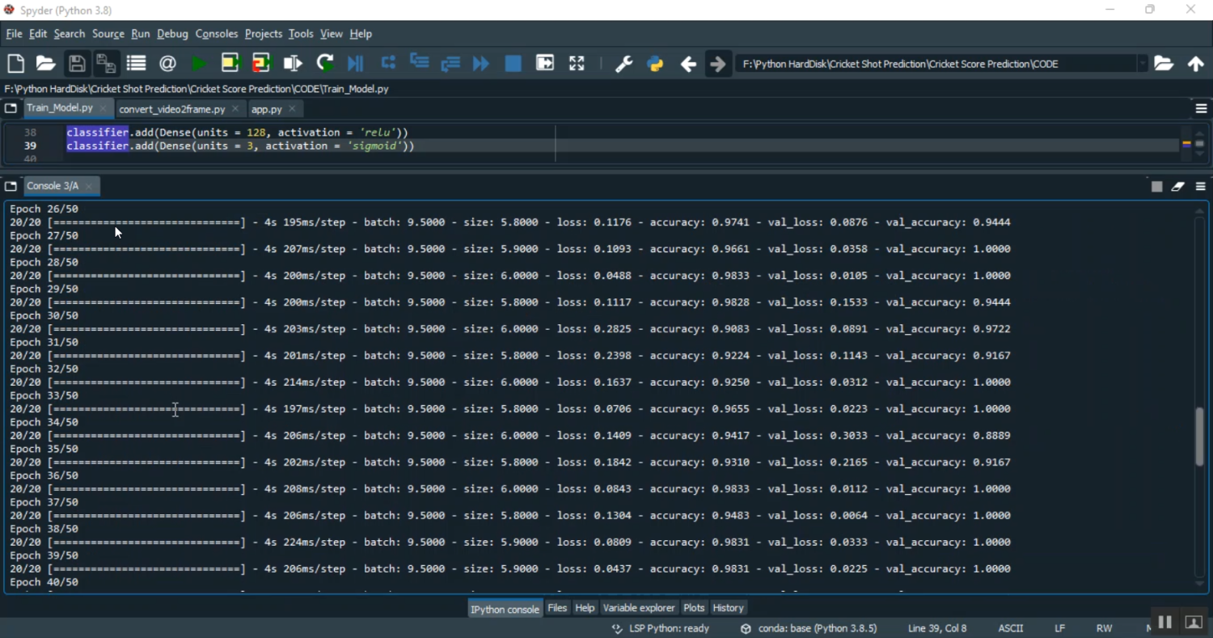Image resolution: width=1213 pixels, height=638 pixels.
Task: Interrupt kernel using console stop square
Action: pos(1156,186)
